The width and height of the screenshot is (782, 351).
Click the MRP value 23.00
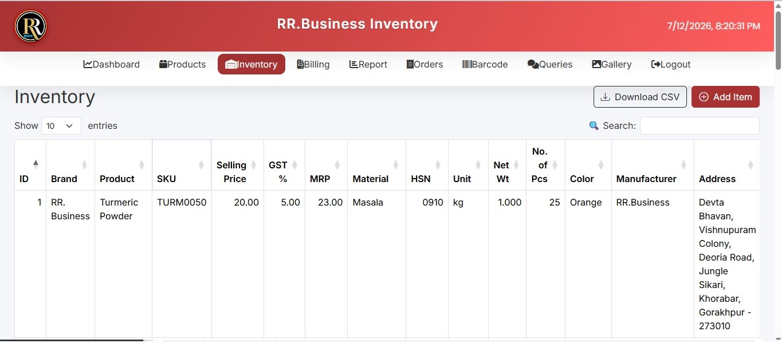click(330, 202)
